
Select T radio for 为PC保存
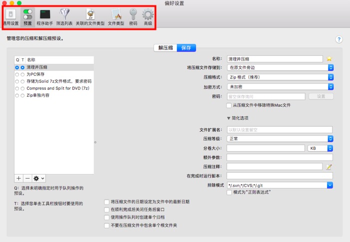pos(22,74)
